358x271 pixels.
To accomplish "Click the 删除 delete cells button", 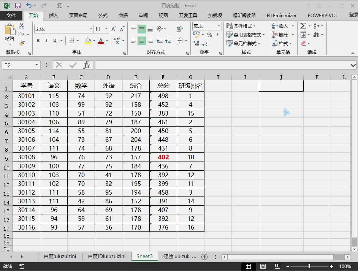I will tap(280, 35).
